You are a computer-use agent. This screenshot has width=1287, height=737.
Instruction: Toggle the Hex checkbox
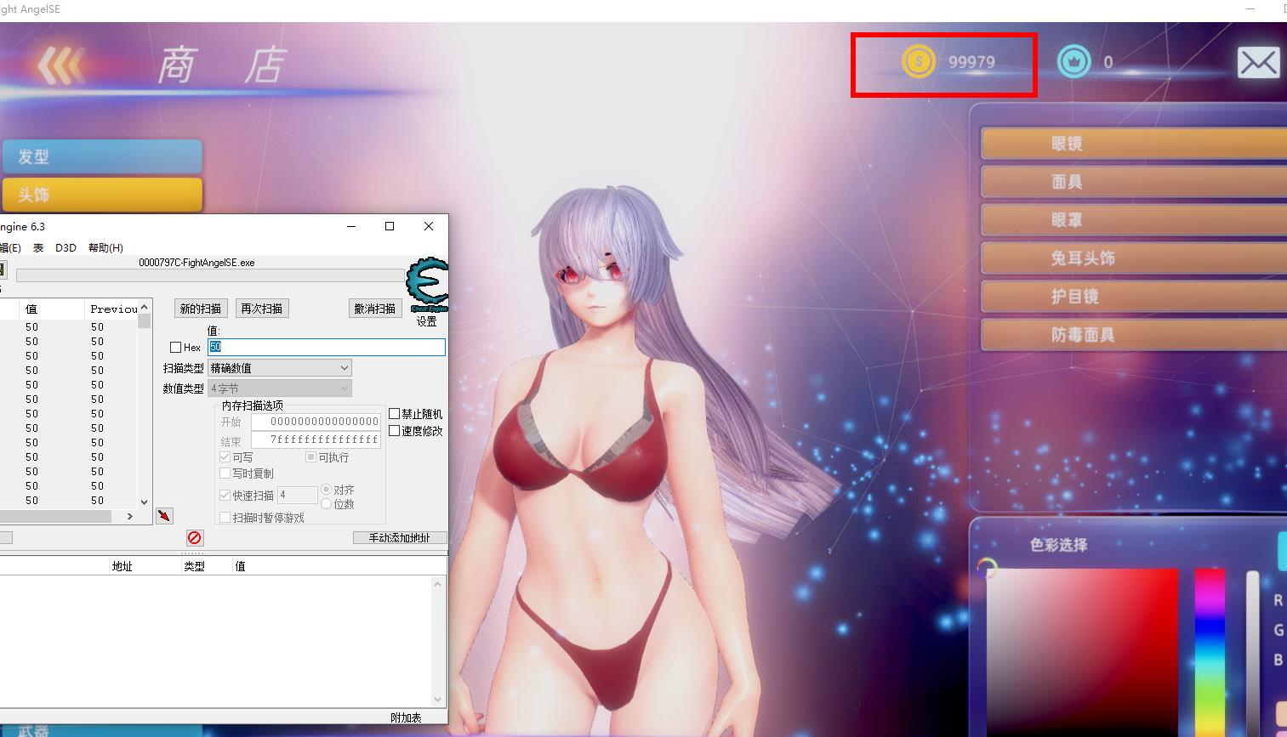(176, 347)
